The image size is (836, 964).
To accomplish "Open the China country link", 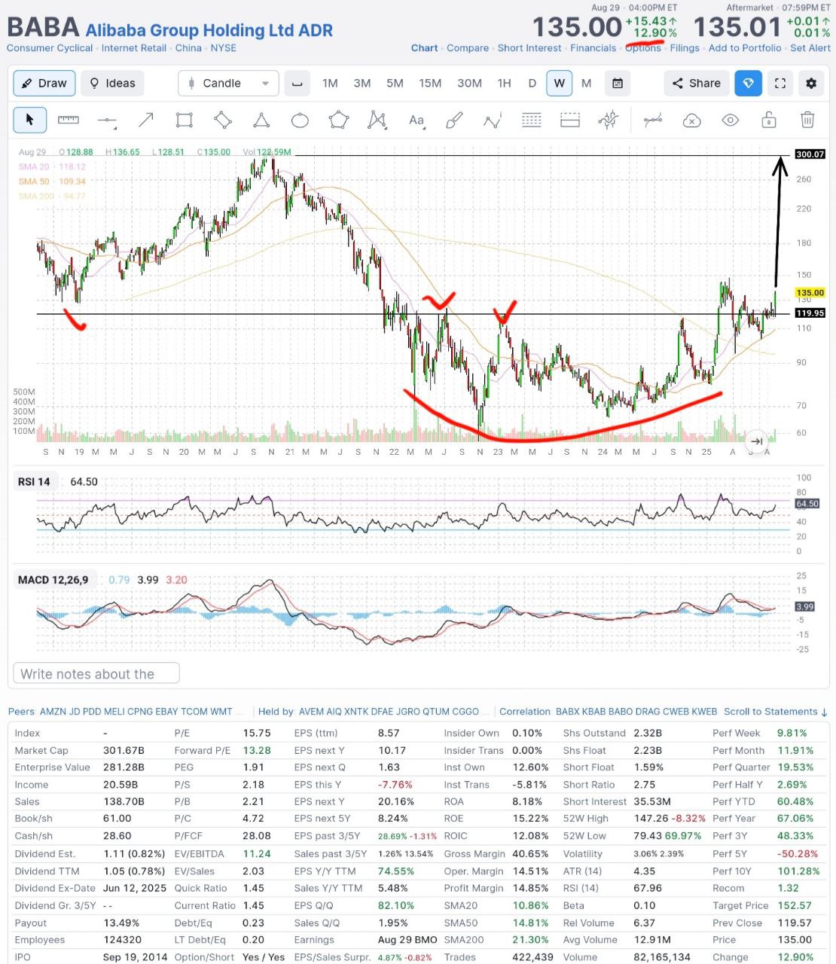I will click(x=188, y=48).
